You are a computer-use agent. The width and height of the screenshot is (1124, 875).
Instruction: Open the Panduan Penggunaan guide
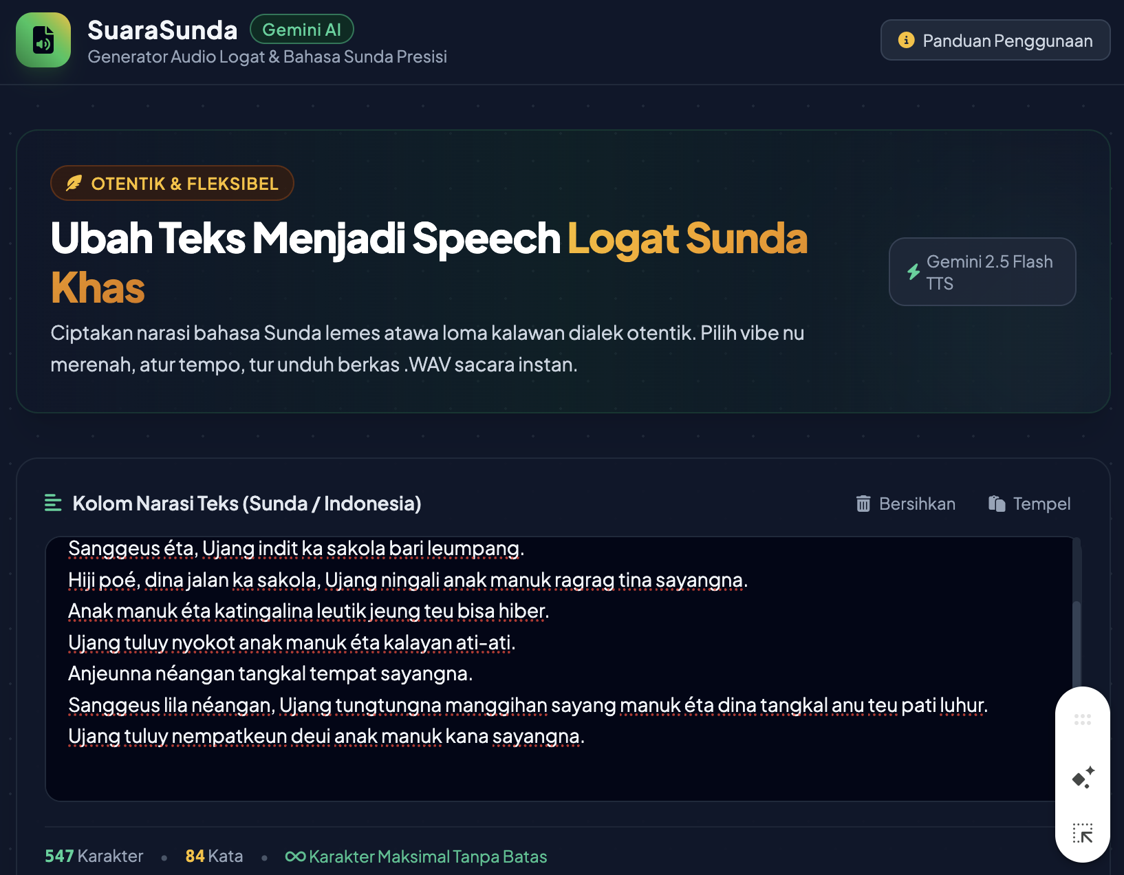[x=995, y=41]
